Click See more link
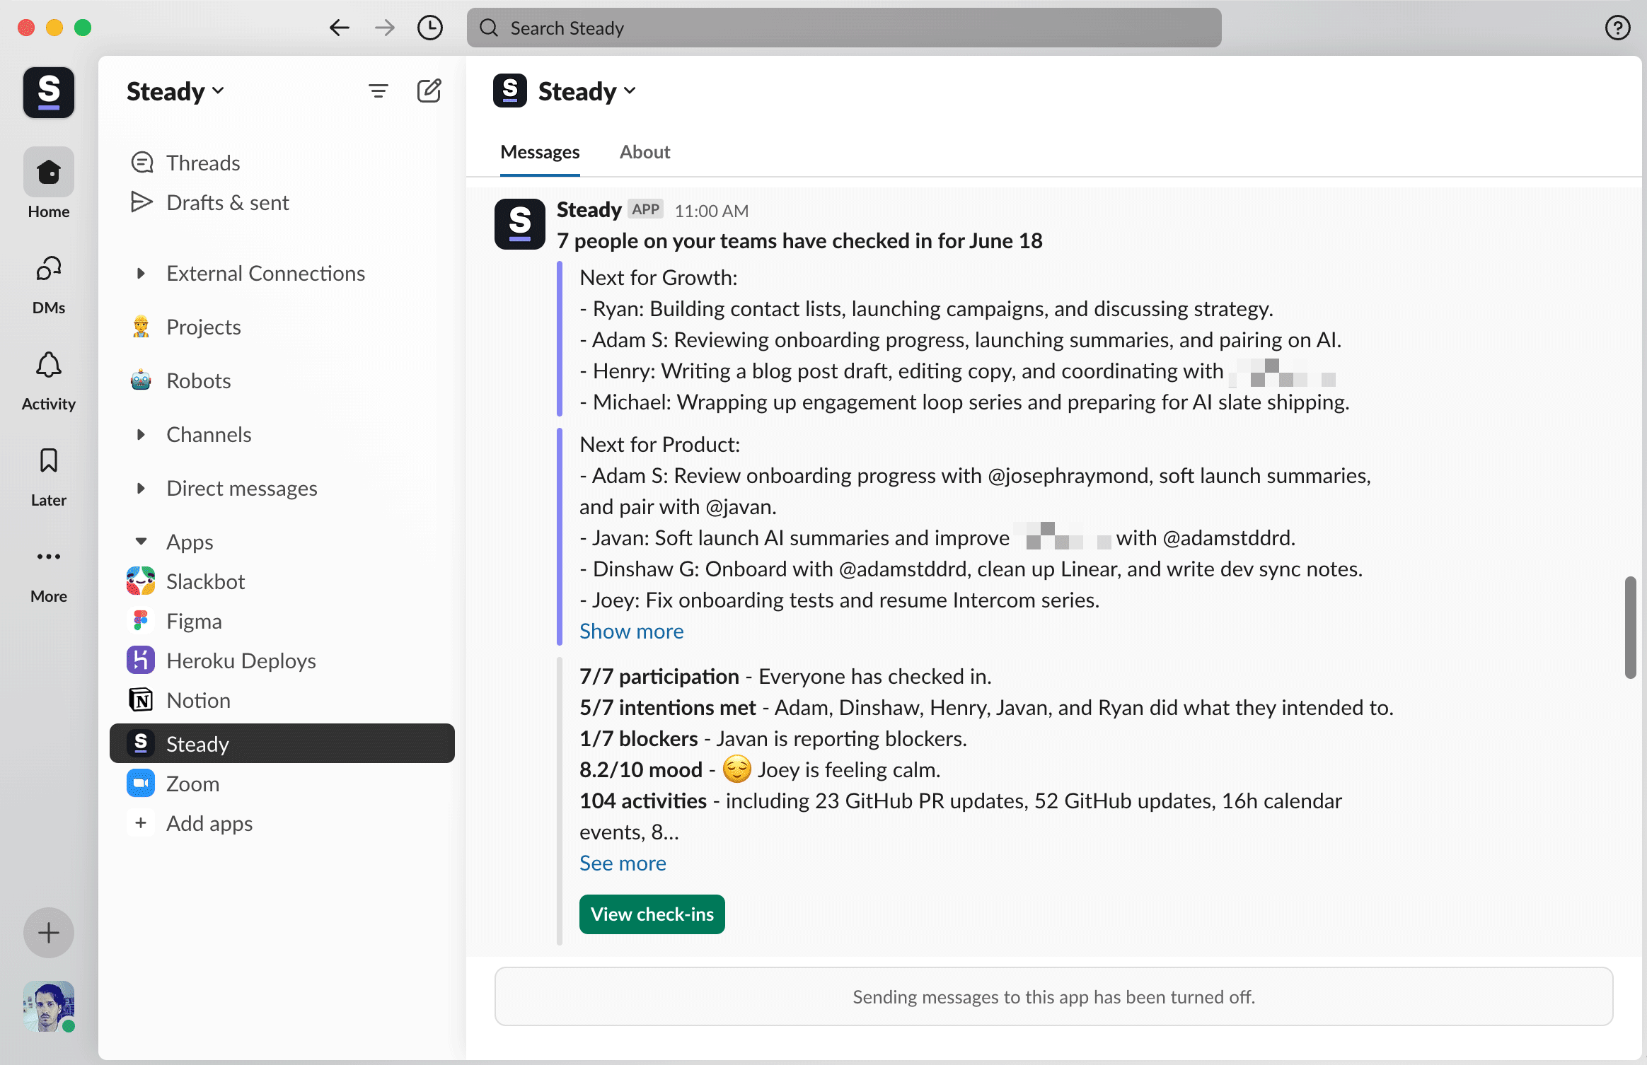Screen dimensions: 1647x1065 623,863
